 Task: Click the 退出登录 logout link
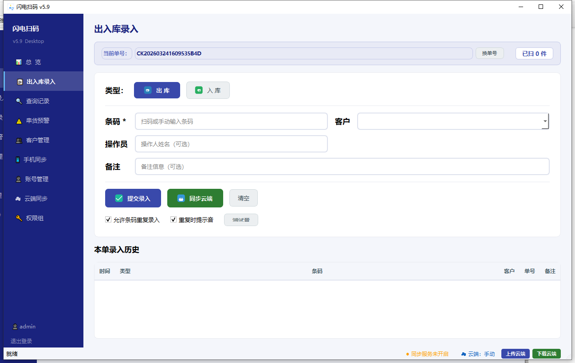point(21,341)
